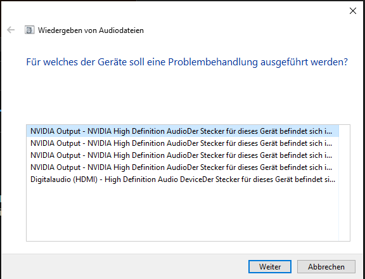Click the gray footer bar left of Weiter
This screenshot has height=279, width=365.
(x=125, y=267)
